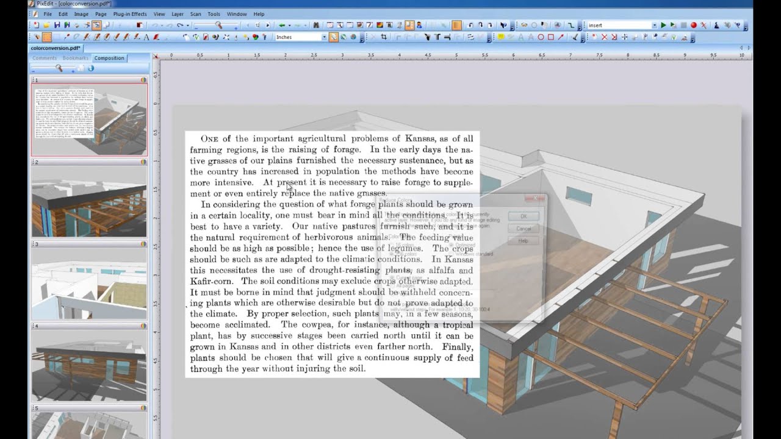Click Cancel in the faded dialog

524,229
